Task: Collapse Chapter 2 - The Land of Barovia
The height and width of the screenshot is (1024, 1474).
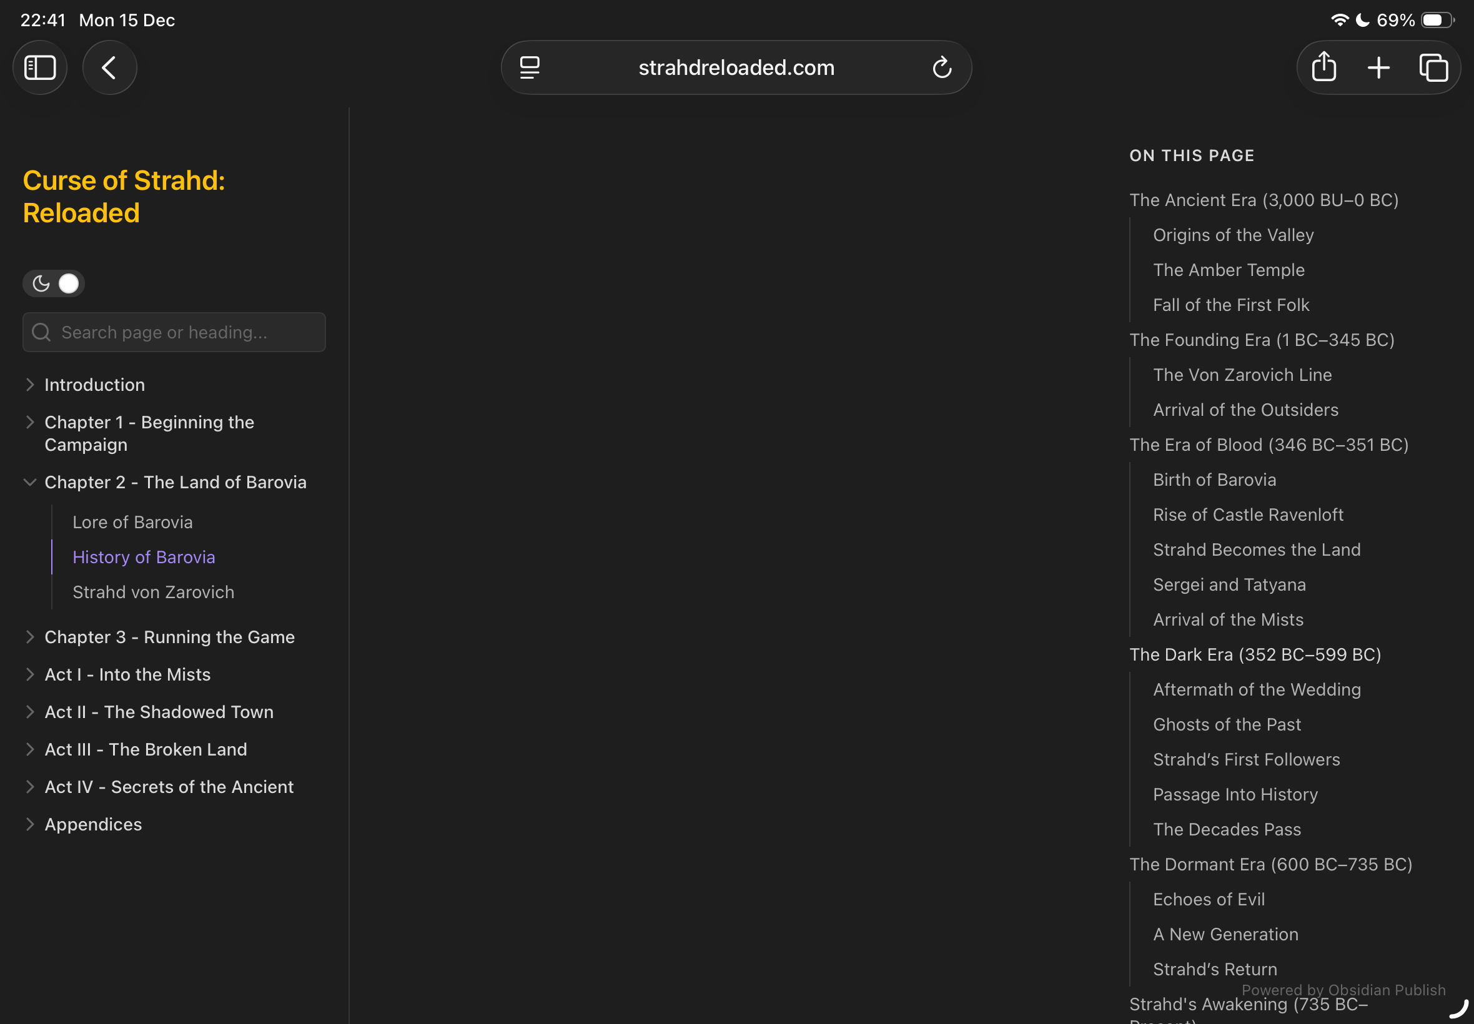Action: tap(29, 483)
